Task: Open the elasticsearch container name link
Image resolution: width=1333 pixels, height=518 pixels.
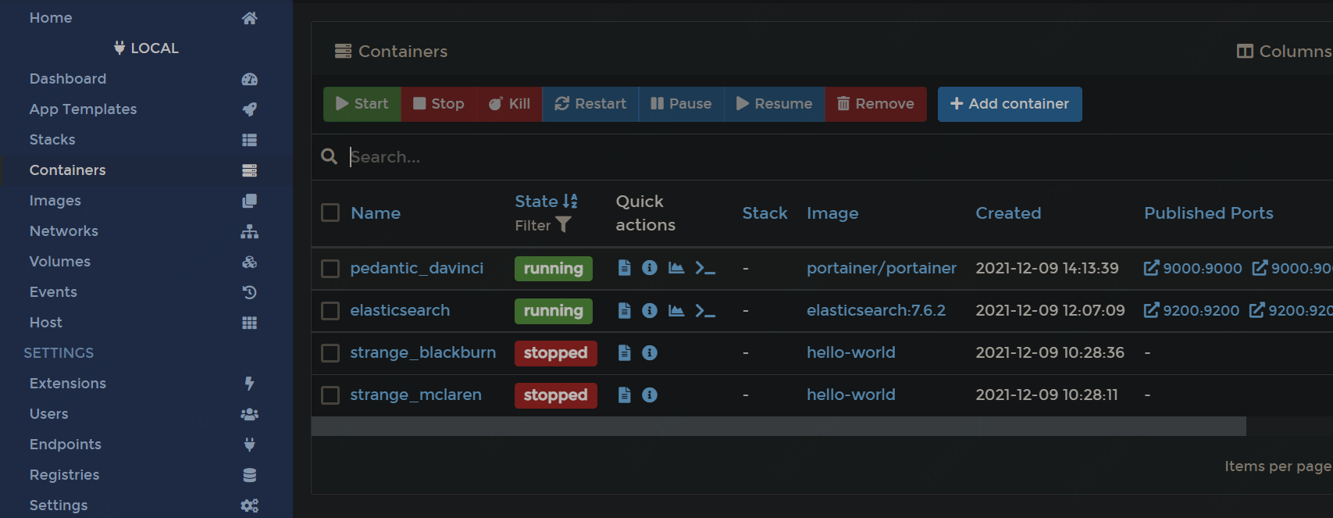Action: (x=400, y=310)
